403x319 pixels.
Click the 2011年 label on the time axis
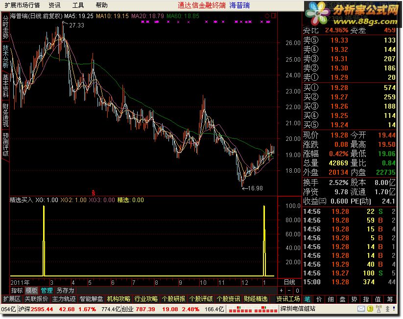click(20, 282)
